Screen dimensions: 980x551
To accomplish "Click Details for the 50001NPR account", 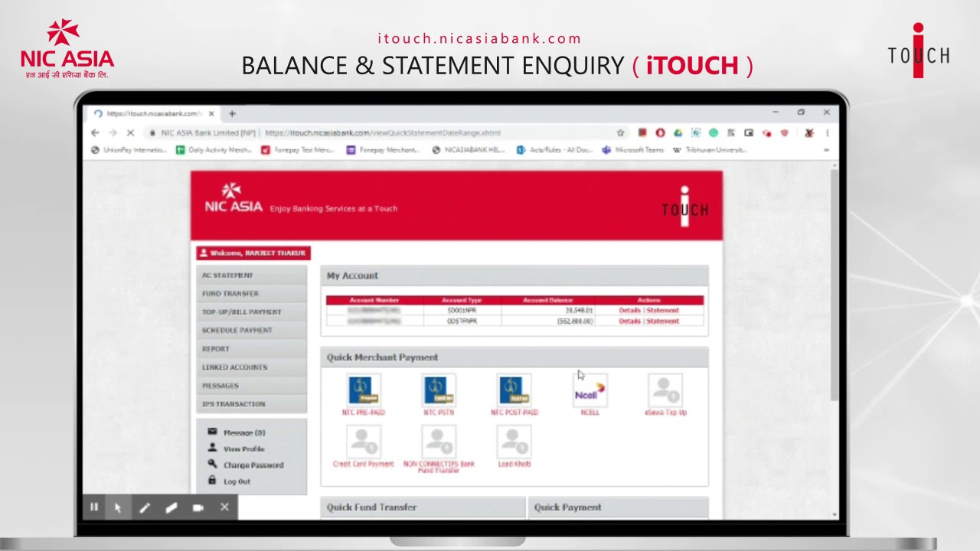I will (x=629, y=311).
